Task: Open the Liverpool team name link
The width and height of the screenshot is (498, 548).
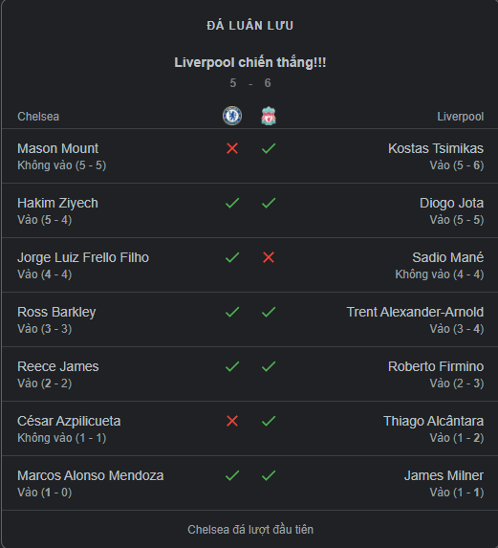Action: pos(461,117)
